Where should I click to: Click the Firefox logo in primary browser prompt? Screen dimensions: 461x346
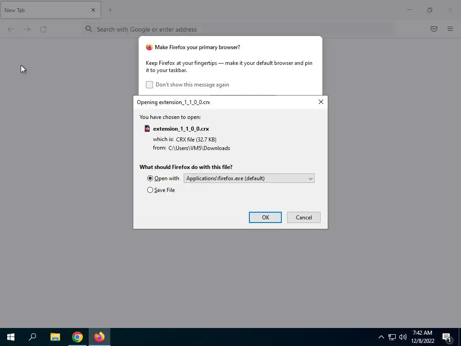(149, 47)
